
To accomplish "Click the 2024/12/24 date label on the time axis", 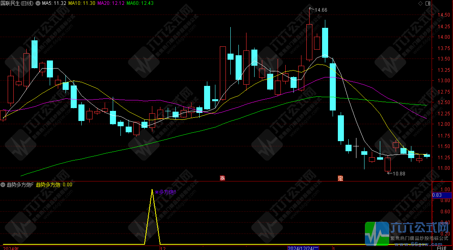I will point(303,247).
